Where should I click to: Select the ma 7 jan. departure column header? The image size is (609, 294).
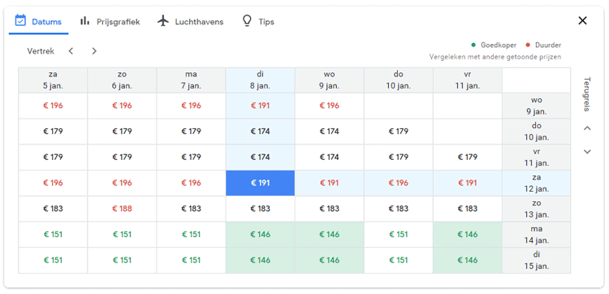pyautogui.click(x=191, y=80)
